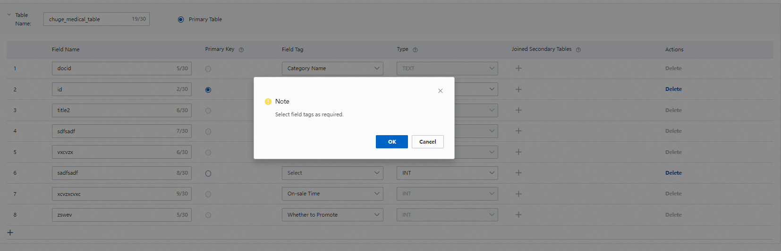The height and width of the screenshot is (251, 781).
Task: Confirm the Note dialog with OK
Action: point(391,142)
